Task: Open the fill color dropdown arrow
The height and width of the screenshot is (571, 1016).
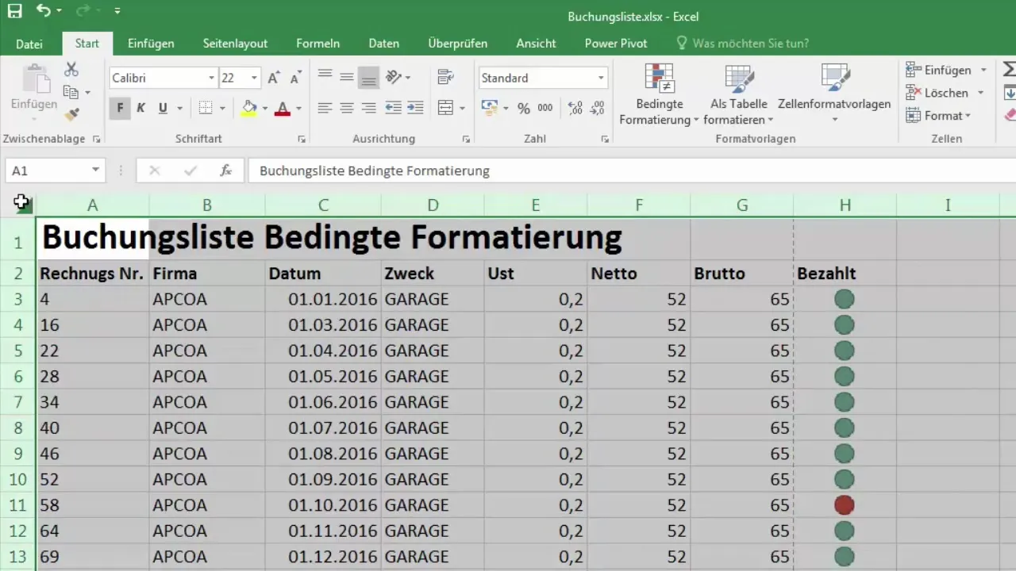Action: 265,108
